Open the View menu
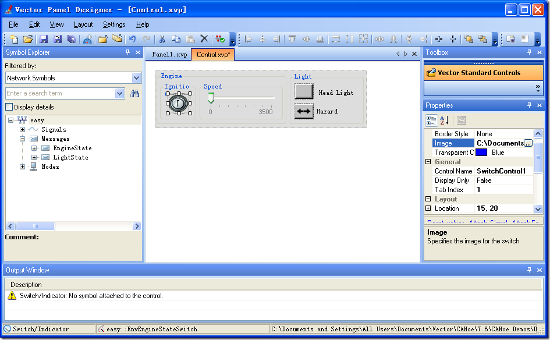The width and height of the screenshot is (550, 340). (x=56, y=24)
